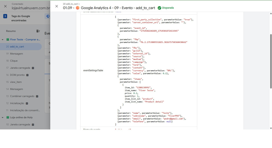Click the campaign parameter line
Image resolution: width=272 pixels, height=148 pixels.
point(132,62)
